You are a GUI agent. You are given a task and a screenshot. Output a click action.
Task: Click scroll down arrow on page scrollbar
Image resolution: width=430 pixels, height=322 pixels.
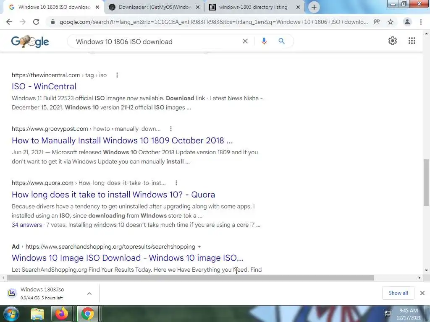(426, 270)
